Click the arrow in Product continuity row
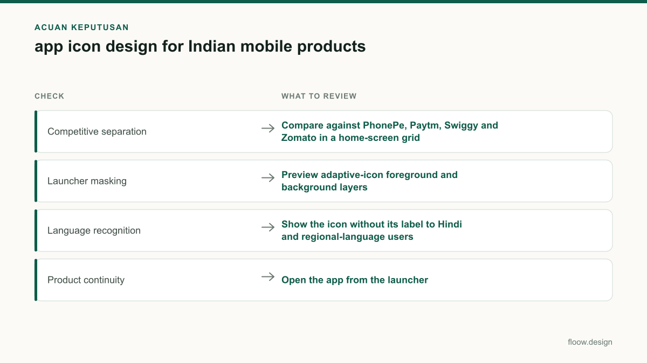647x363 pixels. coord(268,276)
